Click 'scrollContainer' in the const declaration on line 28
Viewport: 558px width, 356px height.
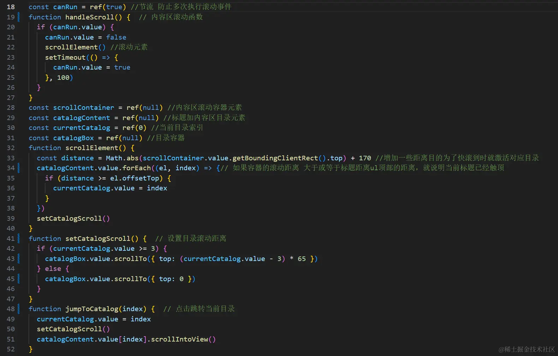click(x=84, y=107)
